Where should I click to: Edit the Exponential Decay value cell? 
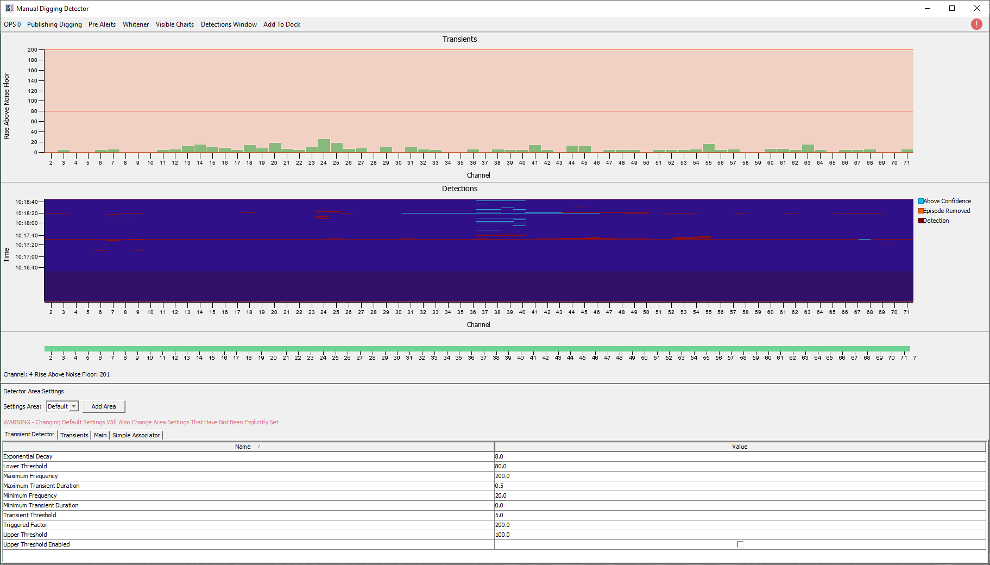[x=739, y=456]
